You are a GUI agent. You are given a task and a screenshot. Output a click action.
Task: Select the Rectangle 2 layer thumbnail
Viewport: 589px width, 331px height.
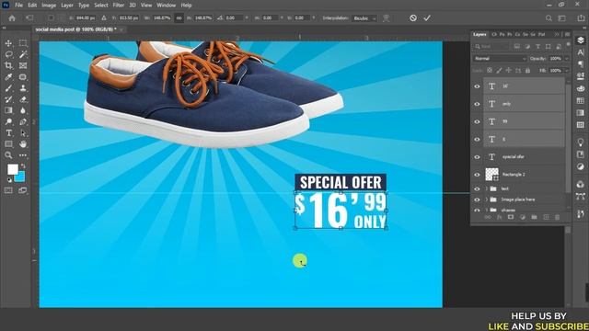(491, 175)
